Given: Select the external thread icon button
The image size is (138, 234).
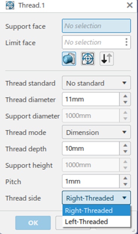Looking at the screenshot, I should click(x=69, y=59).
